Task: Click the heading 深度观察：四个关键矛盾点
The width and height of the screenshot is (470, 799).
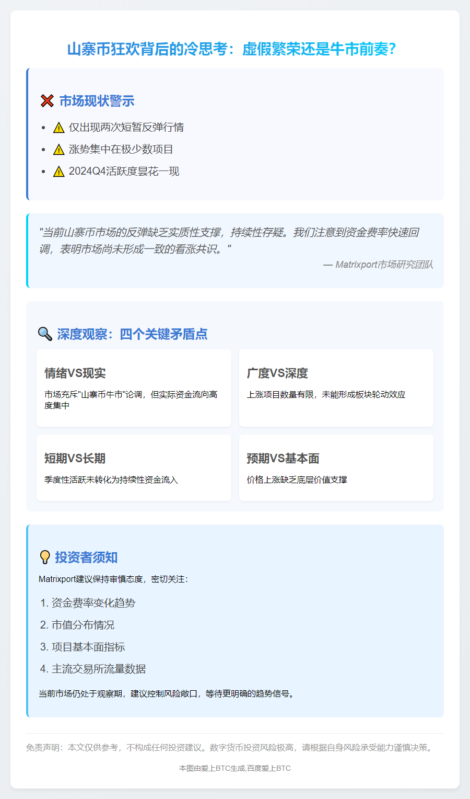Action: [132, 334]
